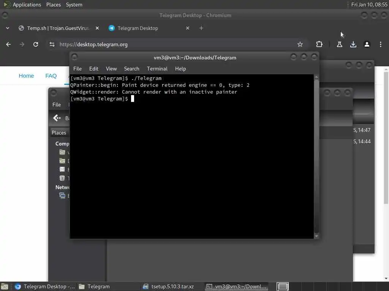Click the desktop.telegram.org address bar
This screenshot has width=389, height=291.
click(174, 44)
